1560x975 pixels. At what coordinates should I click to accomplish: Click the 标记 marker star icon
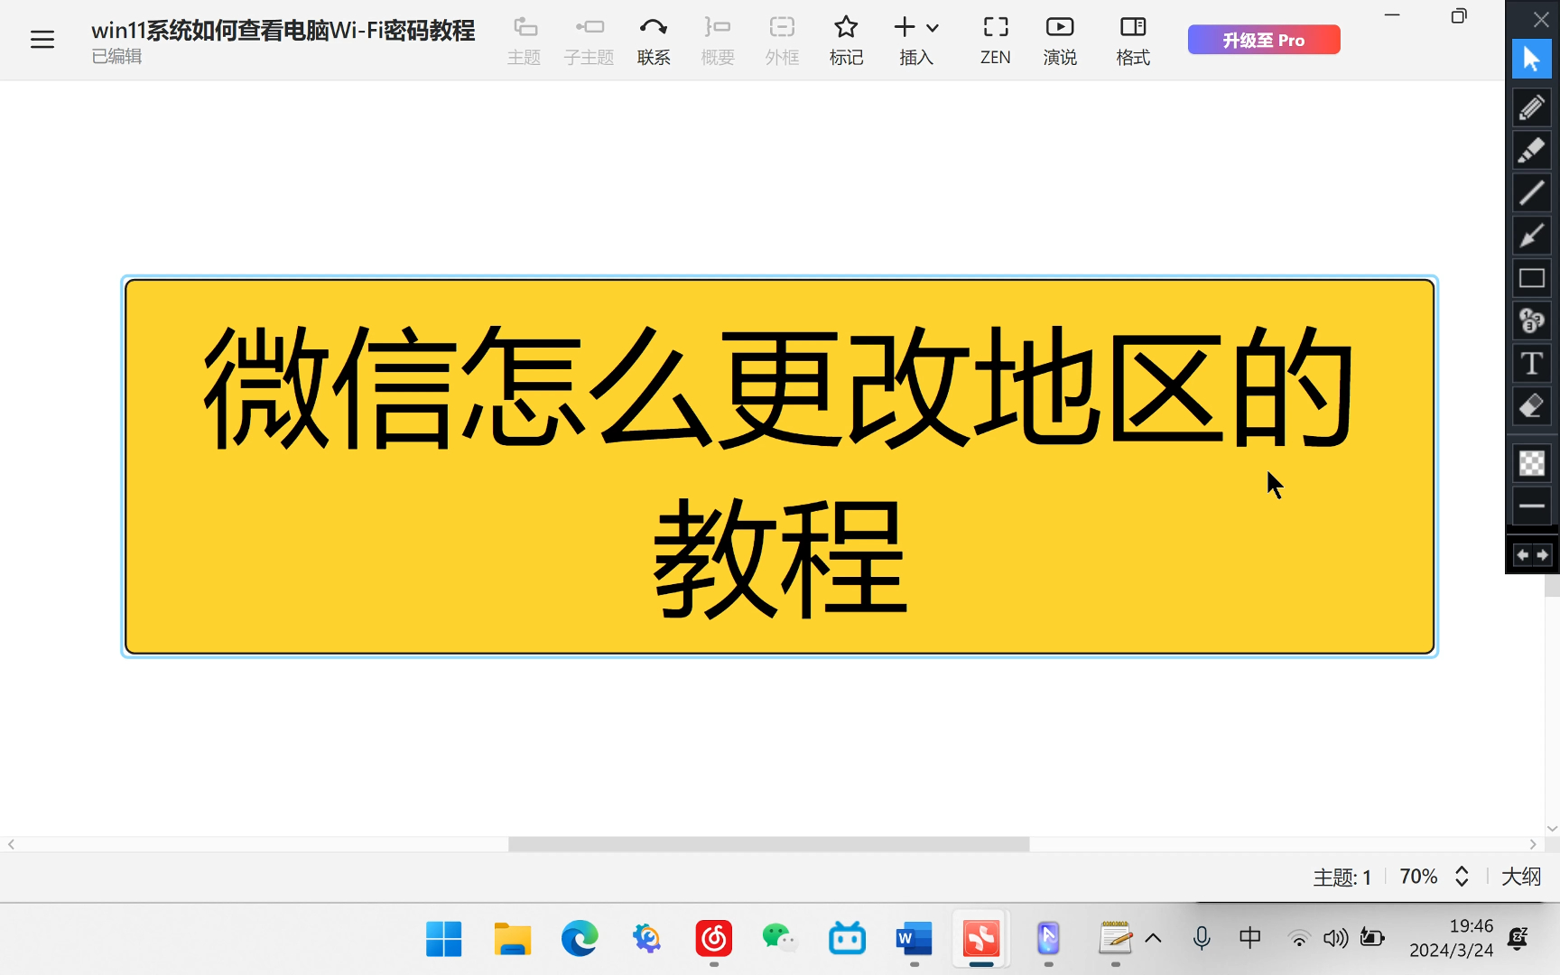tap(846, 39)
